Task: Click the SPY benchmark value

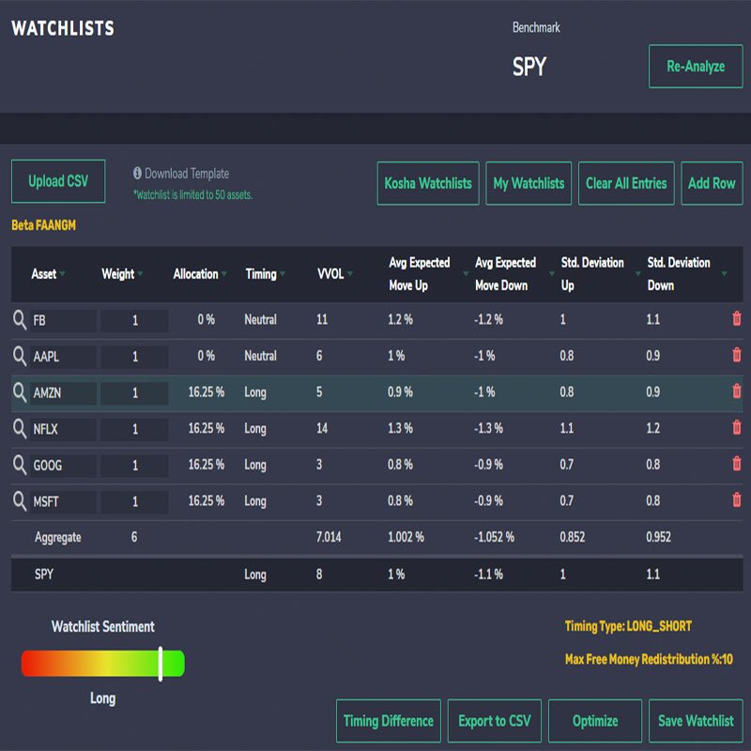Action: pyautogui.click(x=529, y=67)
